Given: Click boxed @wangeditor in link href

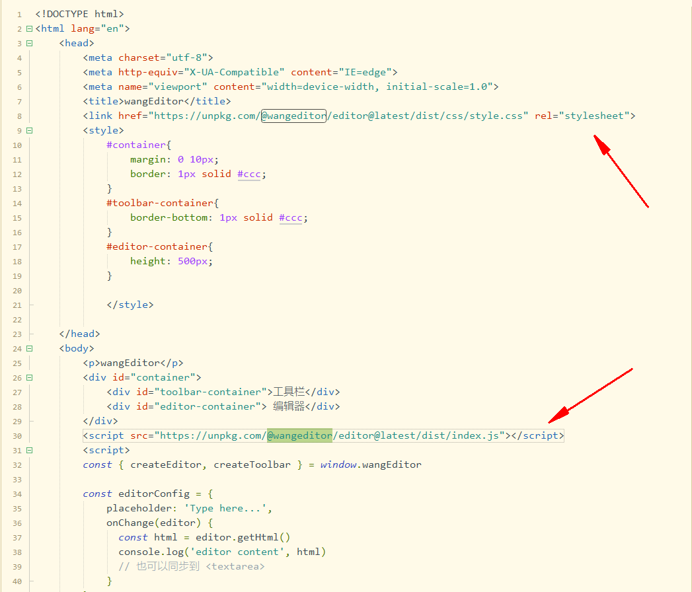Looking at the screenshot, I should tap(293, 116).
